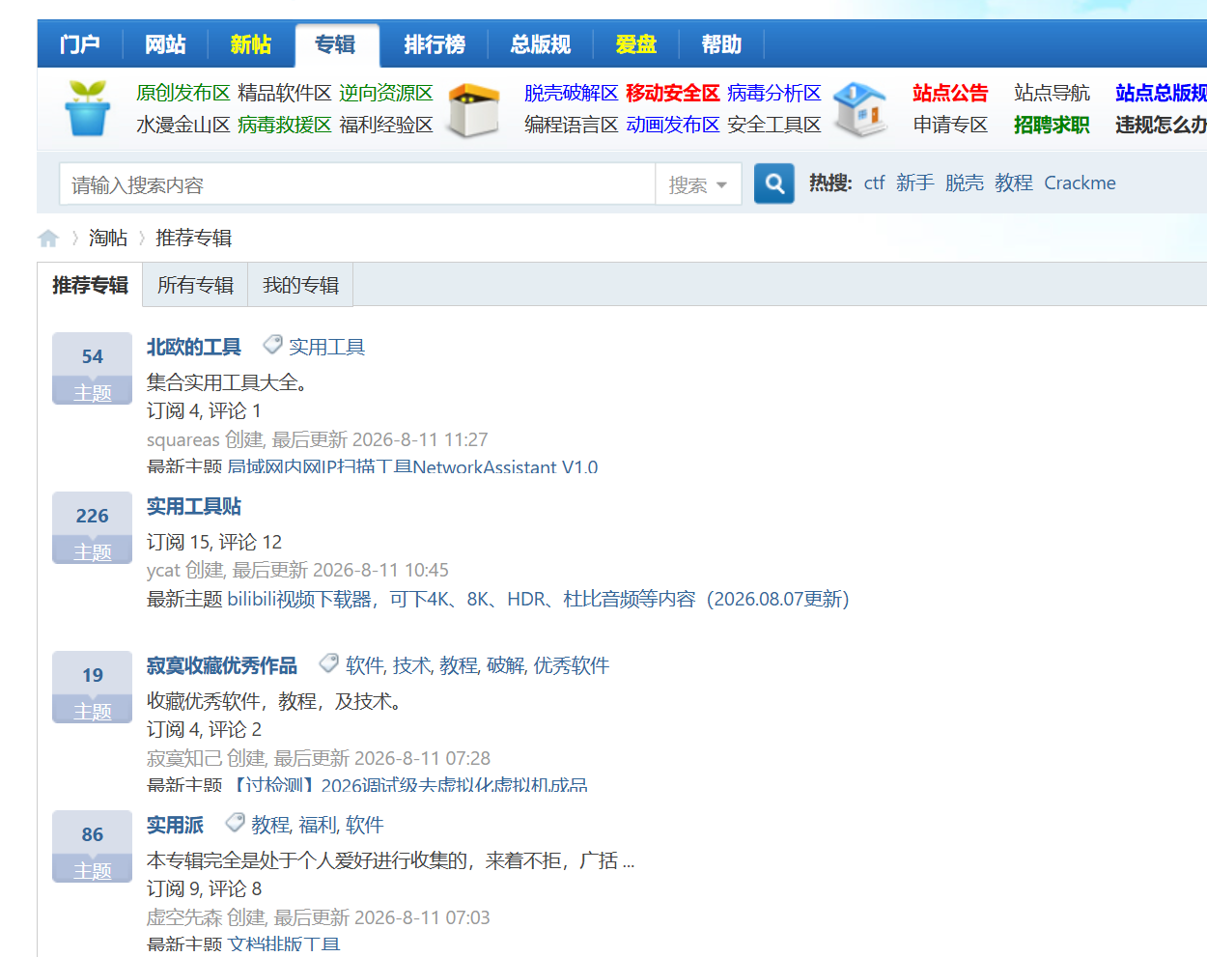Click the 优秀软件 tag link
Image resolution: width=1207 pixels, height=957 pixels.
point(572,665)
